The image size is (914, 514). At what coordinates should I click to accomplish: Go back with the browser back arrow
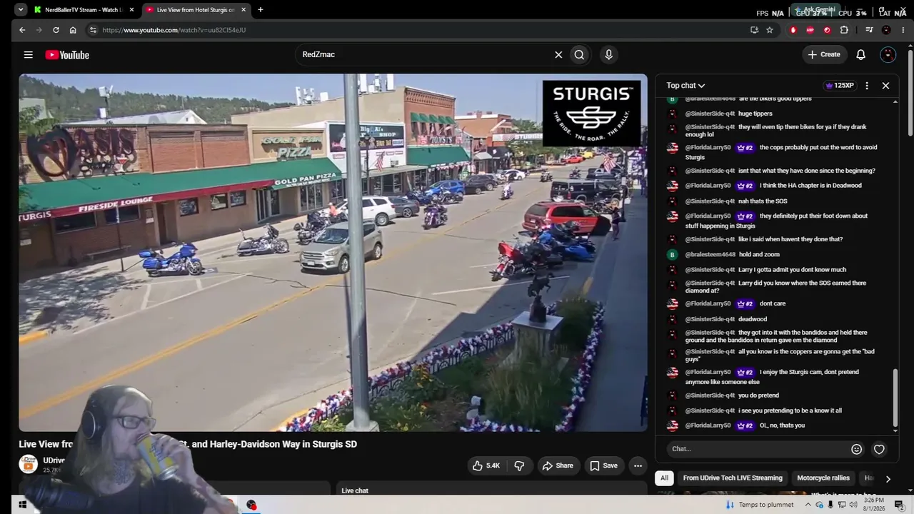(22, 30)
